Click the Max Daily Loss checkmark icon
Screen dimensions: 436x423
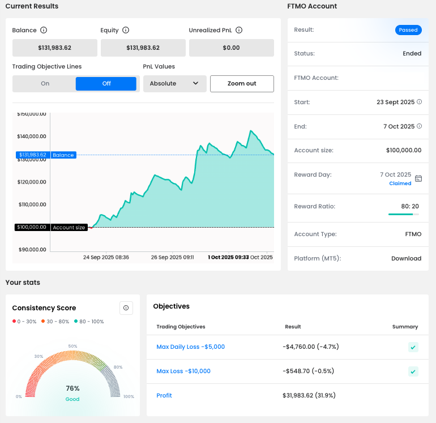click(413, 347)
